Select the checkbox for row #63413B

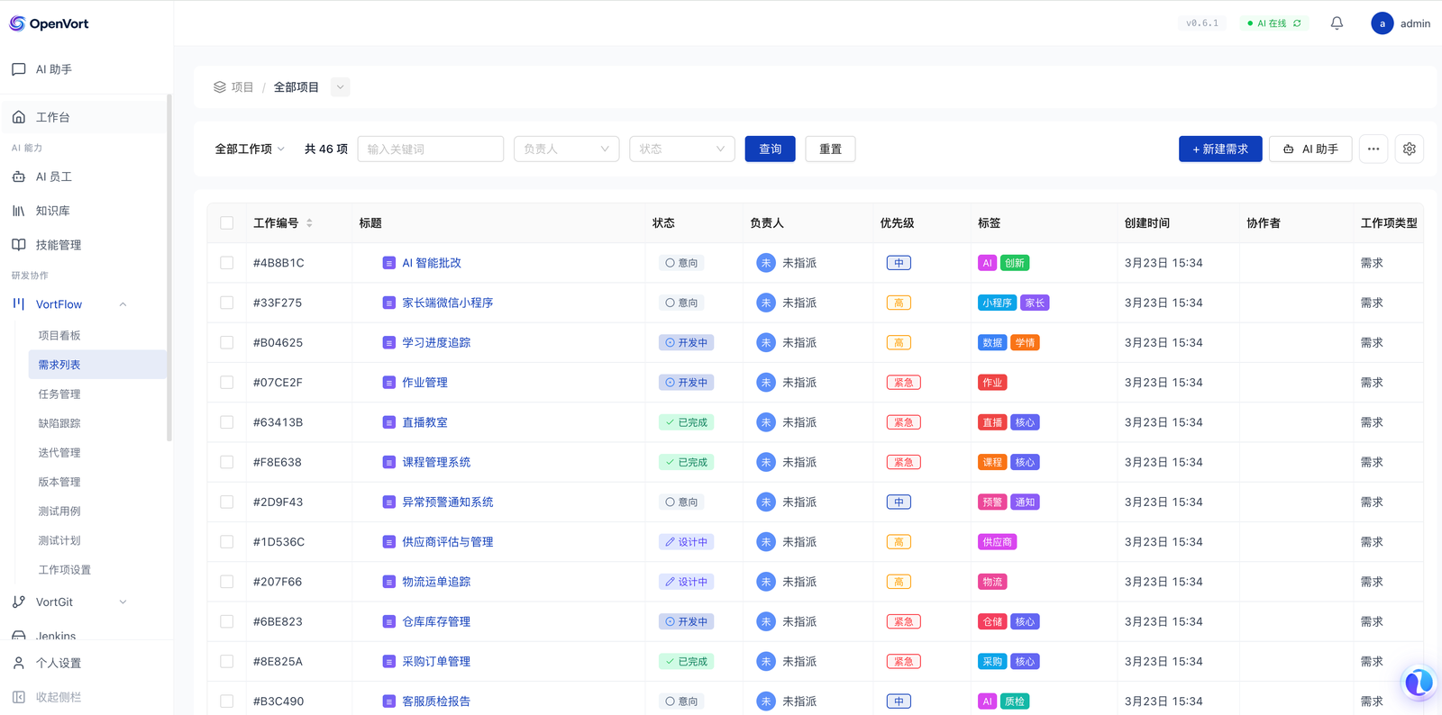tap(226, 422)
